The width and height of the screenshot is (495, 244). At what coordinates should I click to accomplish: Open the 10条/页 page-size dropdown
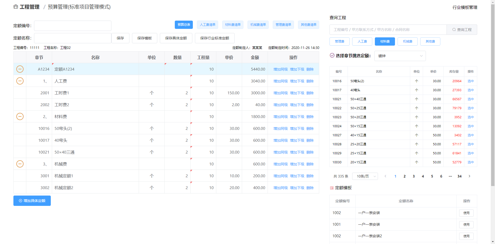point(365,176)
